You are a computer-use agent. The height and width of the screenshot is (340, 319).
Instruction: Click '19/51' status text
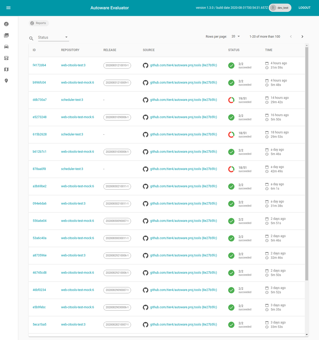tap(243, 99)
